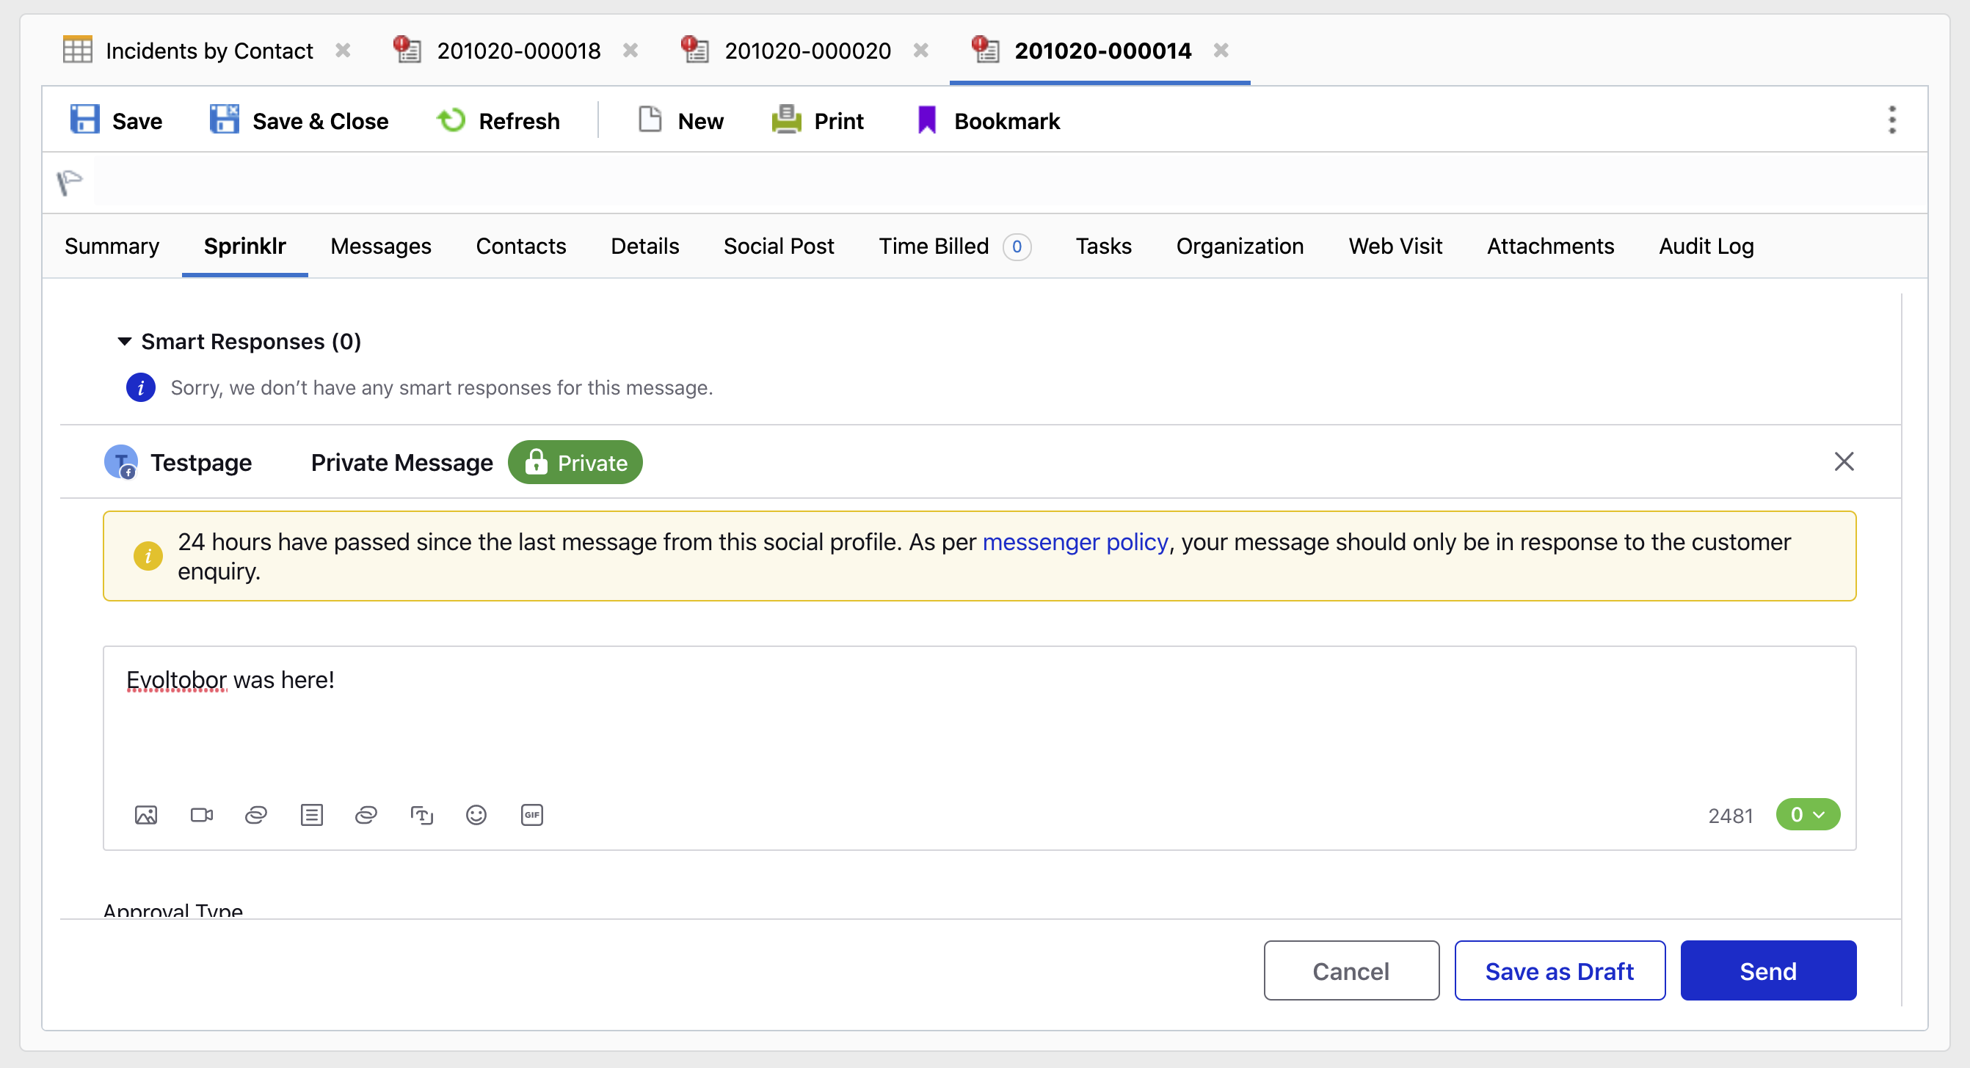
Task: Click the internal link icon
Action: tap(366, 814)
